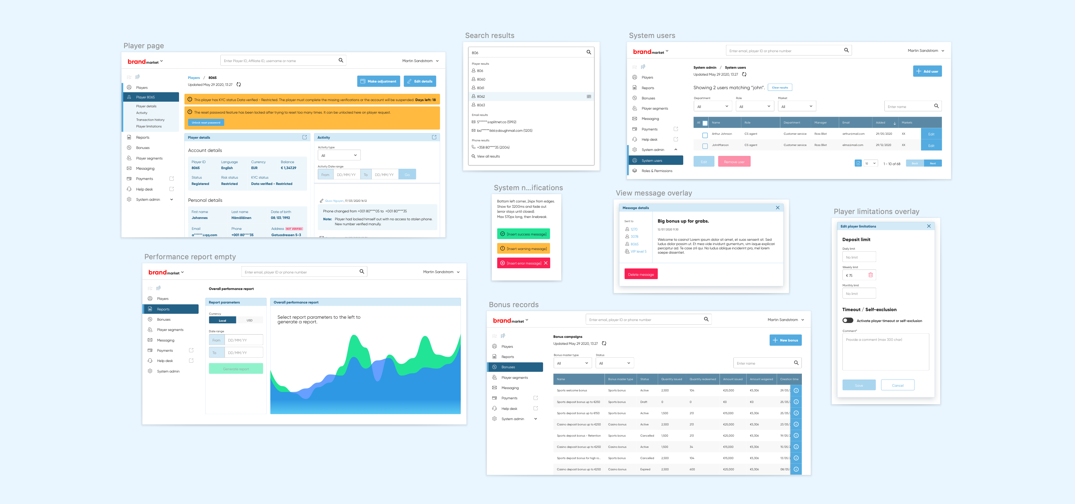Open Martin Sandstrom user menu on Player page

420,60
